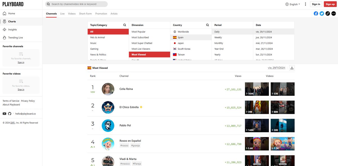Click the red Sign up button
The width and height of the screenshot is (338, 166).
[x=330, y=4]
